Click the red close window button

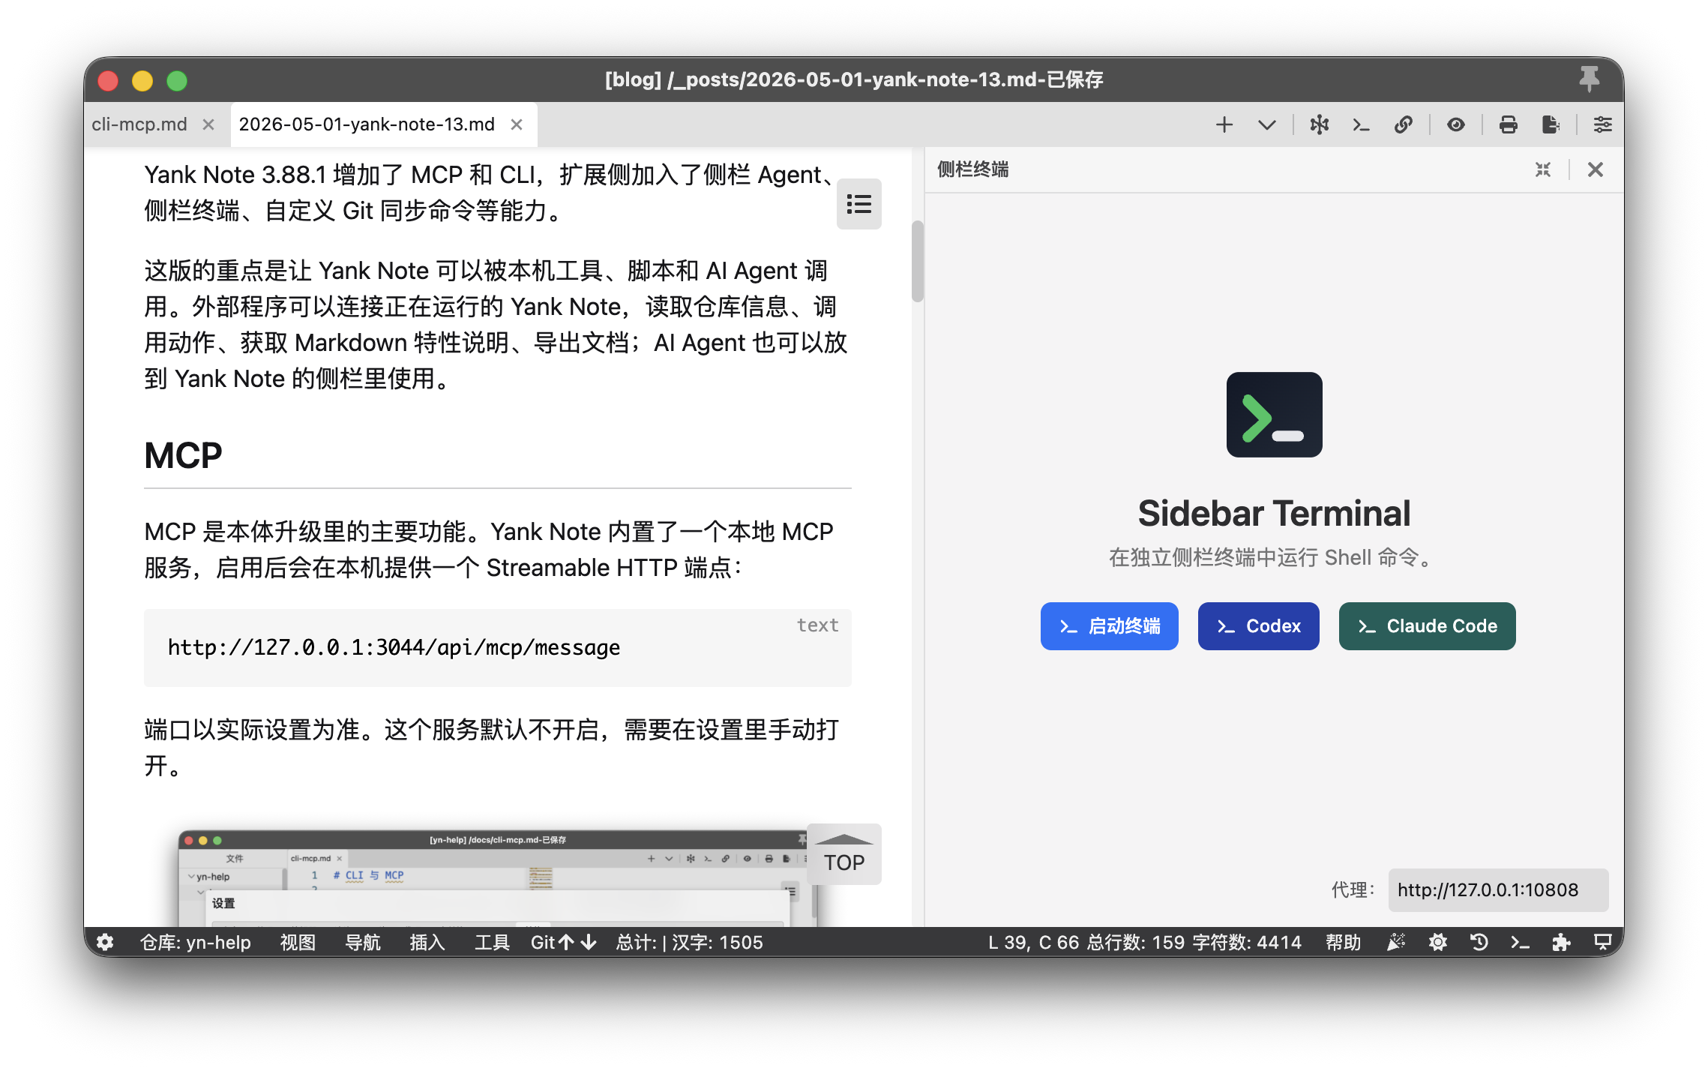(x=108, y=80)
